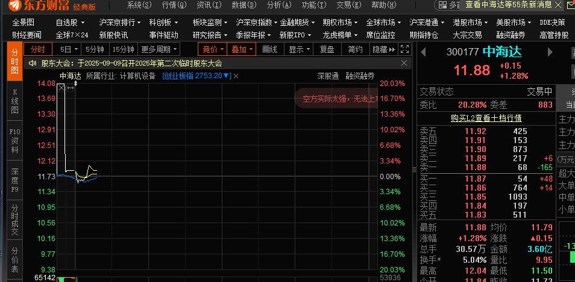The height and width of the screenshot is (282, 575).
Task: Select the 15分钟 period button
Action: (x=123, y=49)
